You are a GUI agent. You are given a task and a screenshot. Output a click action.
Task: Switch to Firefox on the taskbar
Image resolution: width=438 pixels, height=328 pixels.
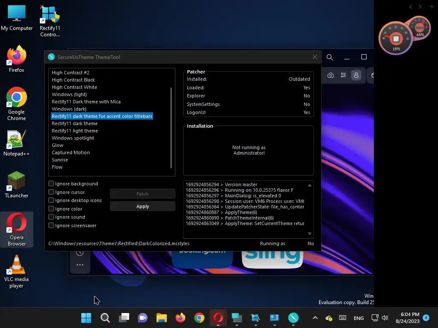point(180,318)
